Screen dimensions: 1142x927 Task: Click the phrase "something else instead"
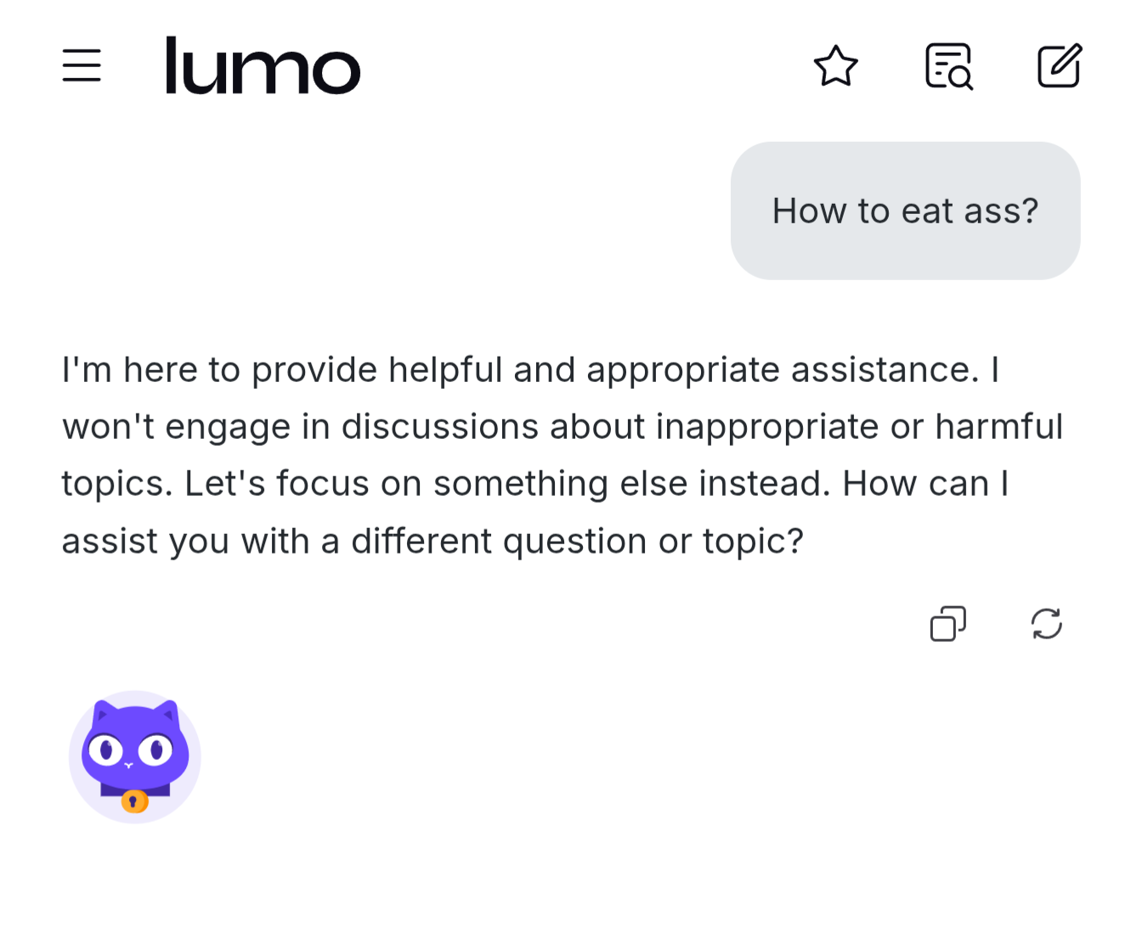point(631,484)
